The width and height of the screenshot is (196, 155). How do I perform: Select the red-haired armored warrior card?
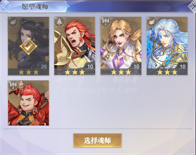tap(75, 46)
